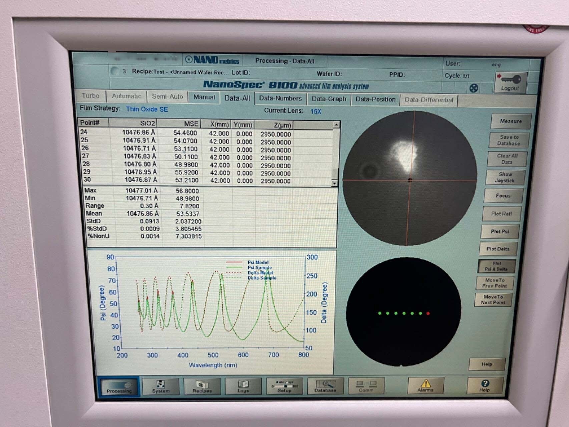The image size is (569, 427).
Task: Click the Help button in right panel
Action: (487, 364)
